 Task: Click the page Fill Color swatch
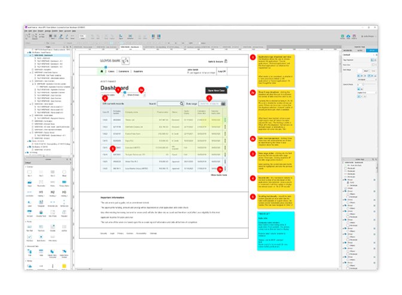coord(373,65)
